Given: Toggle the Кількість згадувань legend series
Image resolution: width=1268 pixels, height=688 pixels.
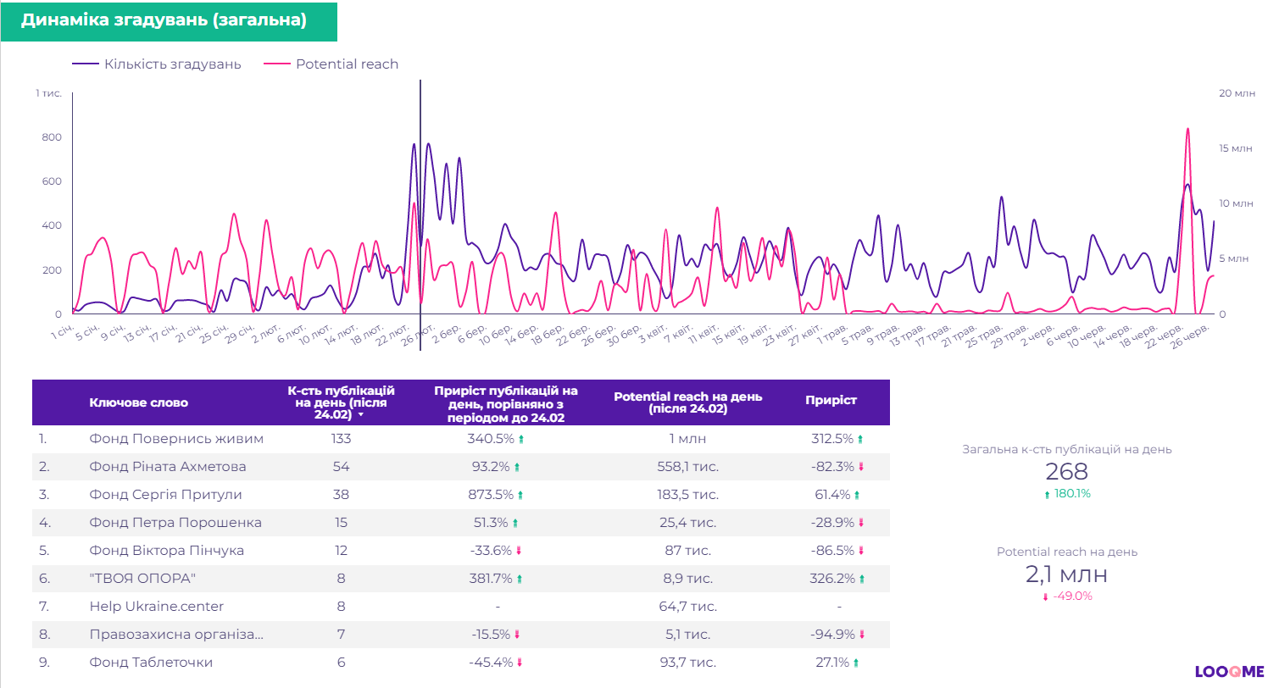Looking at the screenshot, I should (157, 64).
